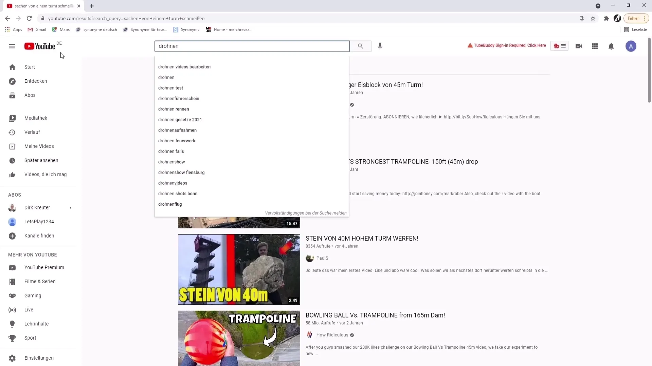Open browser extensions puzzle icon
The height and width of the screenshot is (366, 652).
tap(606, 18)
